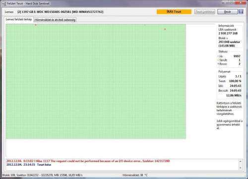Click the elapsed time value beside "Idő"

(x=236, y=86)
